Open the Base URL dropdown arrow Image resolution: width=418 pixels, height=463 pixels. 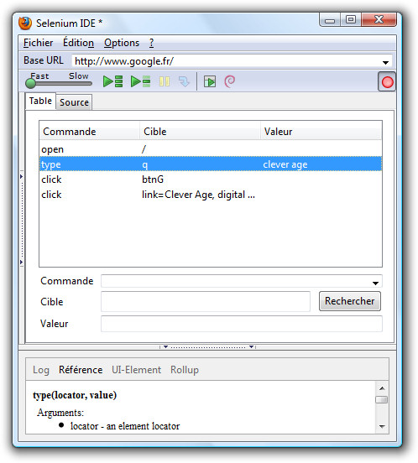click(385, 62)
